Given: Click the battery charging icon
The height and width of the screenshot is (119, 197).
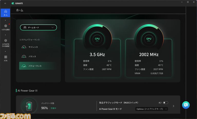Looking at the screenshot, I should 29,106.
